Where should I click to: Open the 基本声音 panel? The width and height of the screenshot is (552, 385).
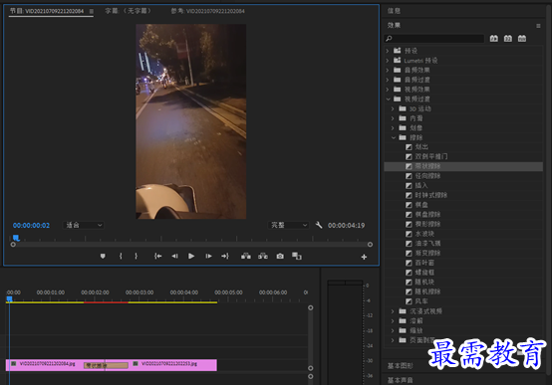pos(400,380)
